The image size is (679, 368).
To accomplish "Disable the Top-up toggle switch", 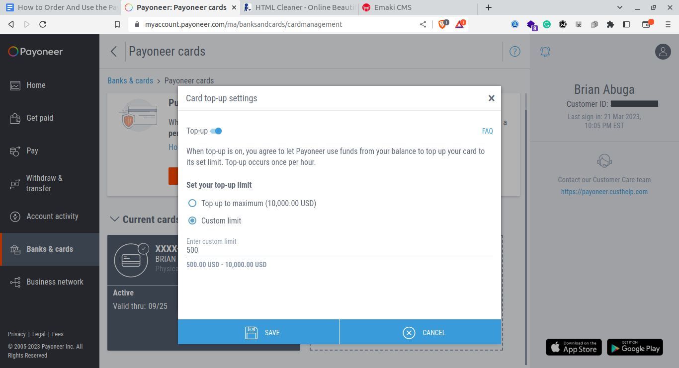I will tap(216, 131).
